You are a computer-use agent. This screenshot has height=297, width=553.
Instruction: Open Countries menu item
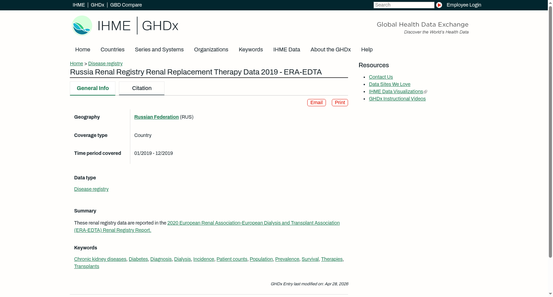(x=112, y=50)
